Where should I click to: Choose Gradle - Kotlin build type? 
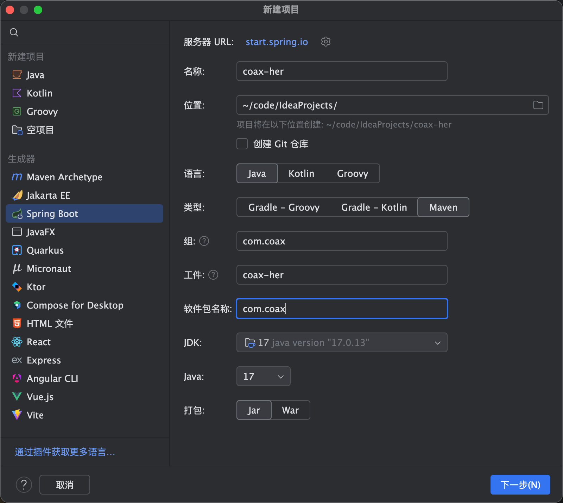point(374,207)
